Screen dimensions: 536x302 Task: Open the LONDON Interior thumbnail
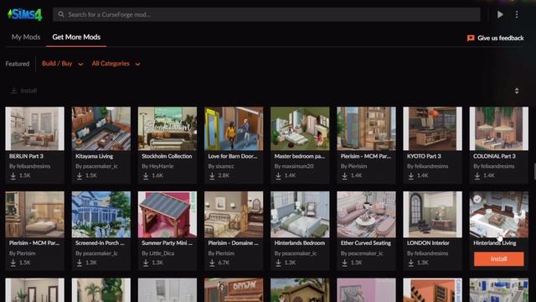pos(432,215)
